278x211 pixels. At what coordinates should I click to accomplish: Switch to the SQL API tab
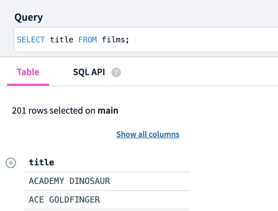click(89, 72)
